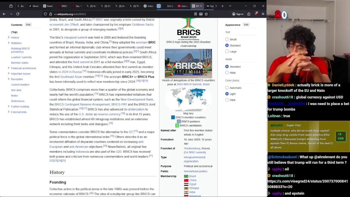The width and height of the screenshot is (350, 197).
Task: Click the Brazil flag icon in Membership
Action: coord(186,176)
